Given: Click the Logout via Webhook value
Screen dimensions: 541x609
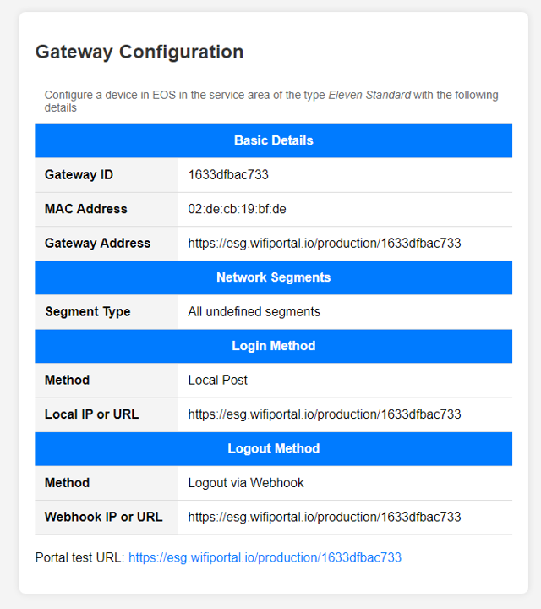Looking at the screenshot, I should click(x=246, y=483).
